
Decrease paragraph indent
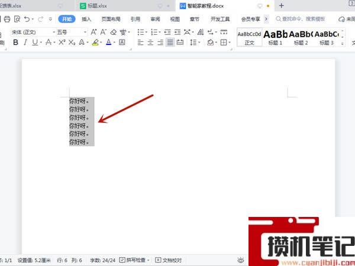pos(167,33)
